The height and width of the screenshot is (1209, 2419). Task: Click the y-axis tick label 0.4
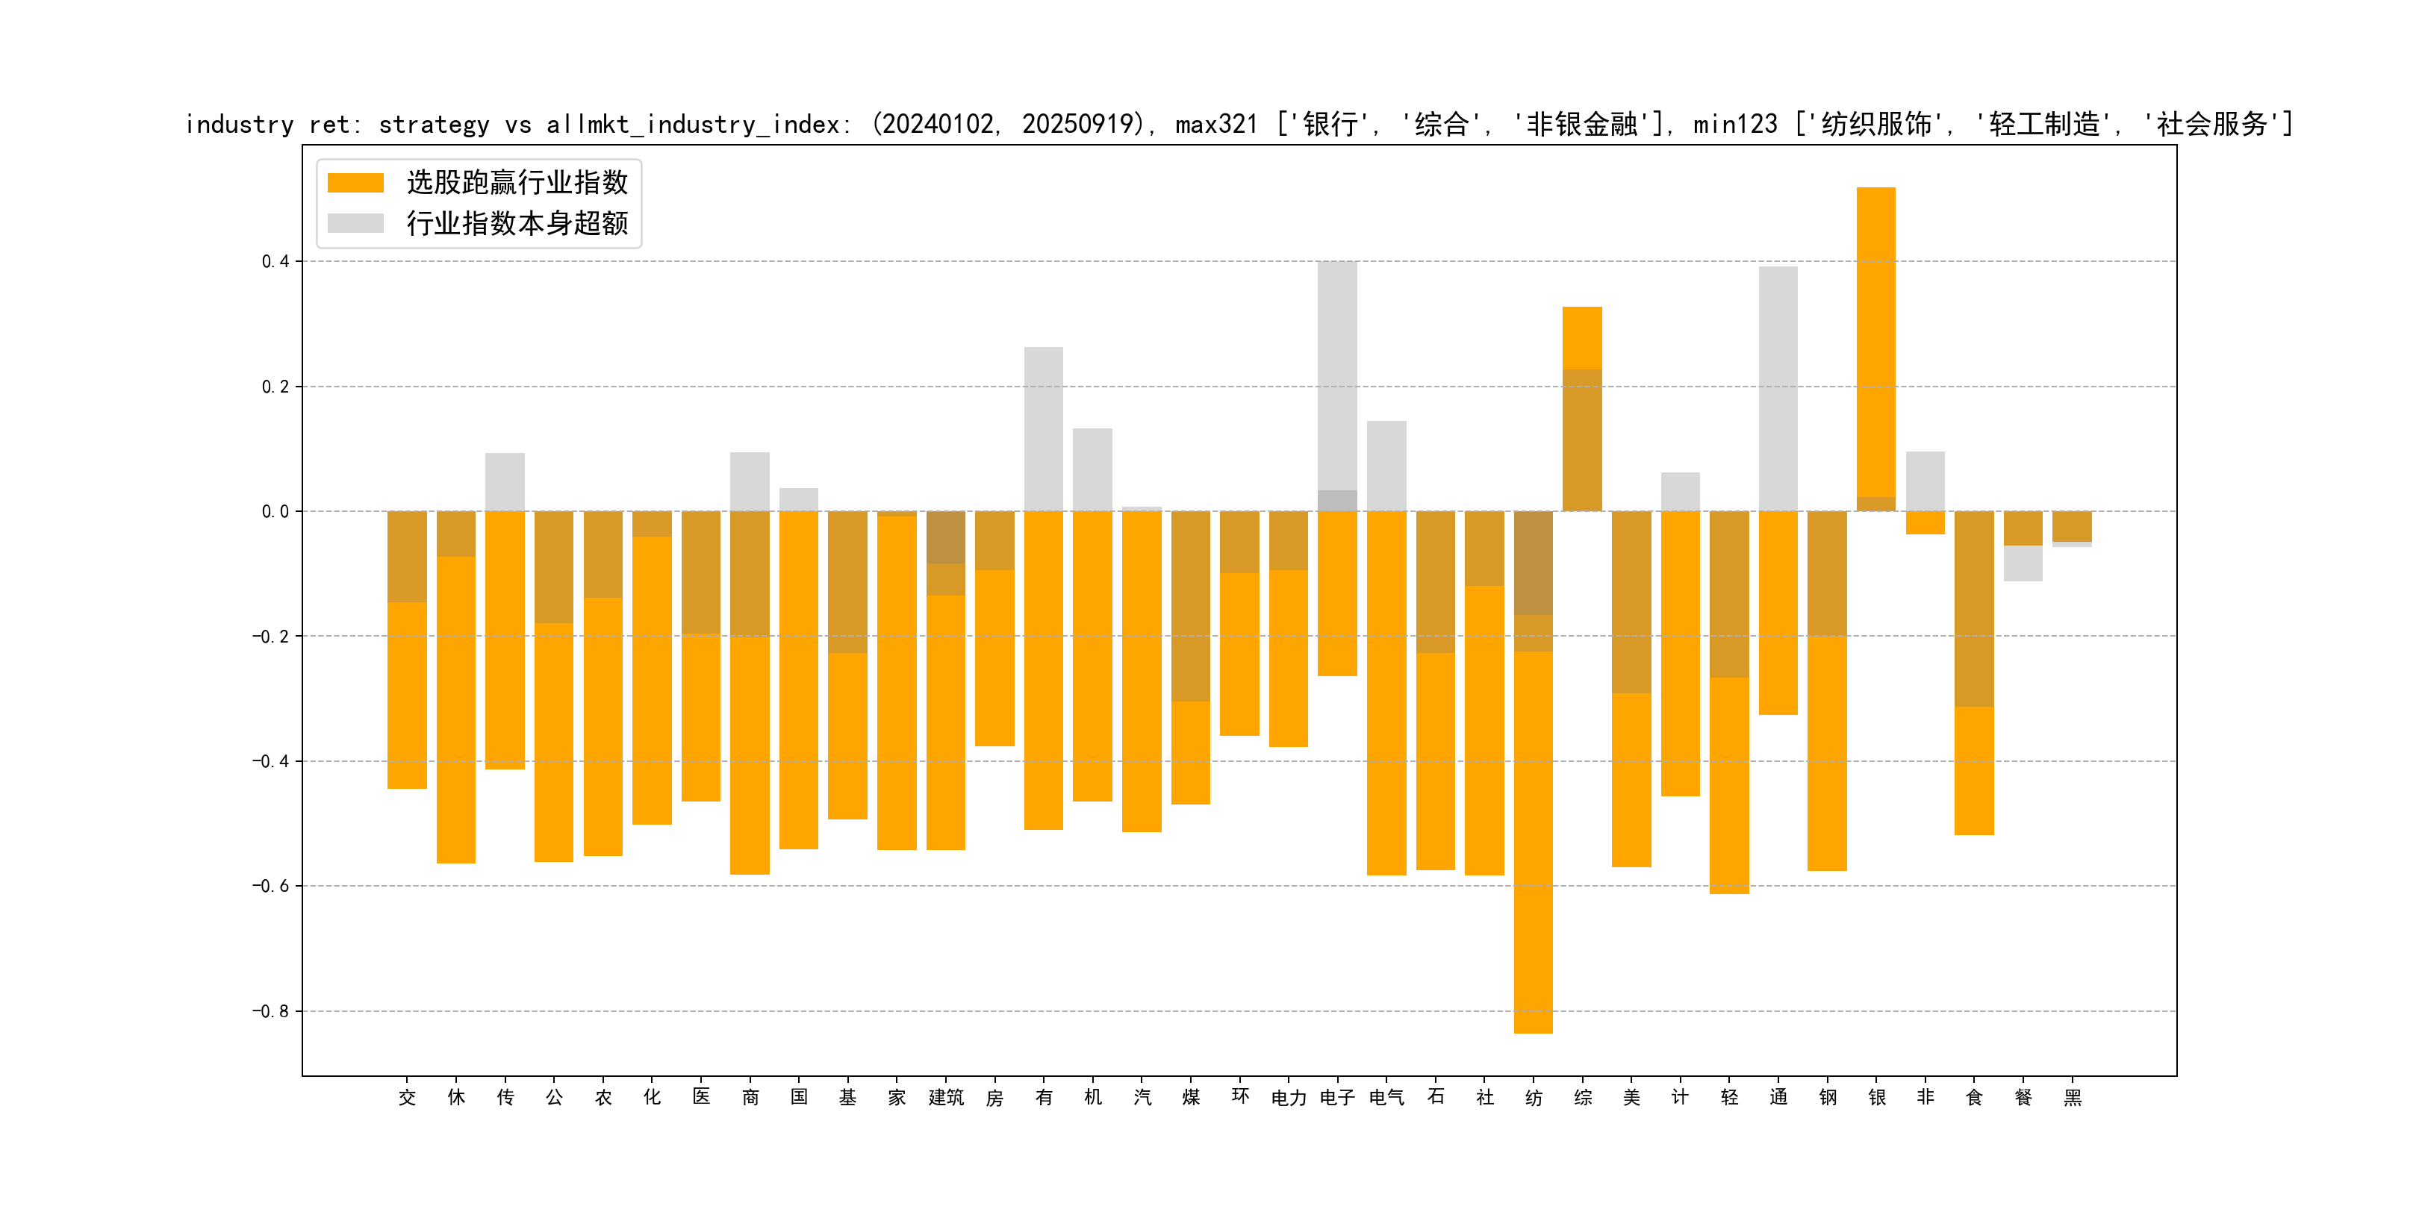coord(275,261)
